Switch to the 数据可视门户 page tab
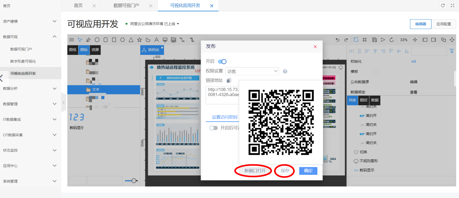459x198 pixels. click(x=126, y=5)
